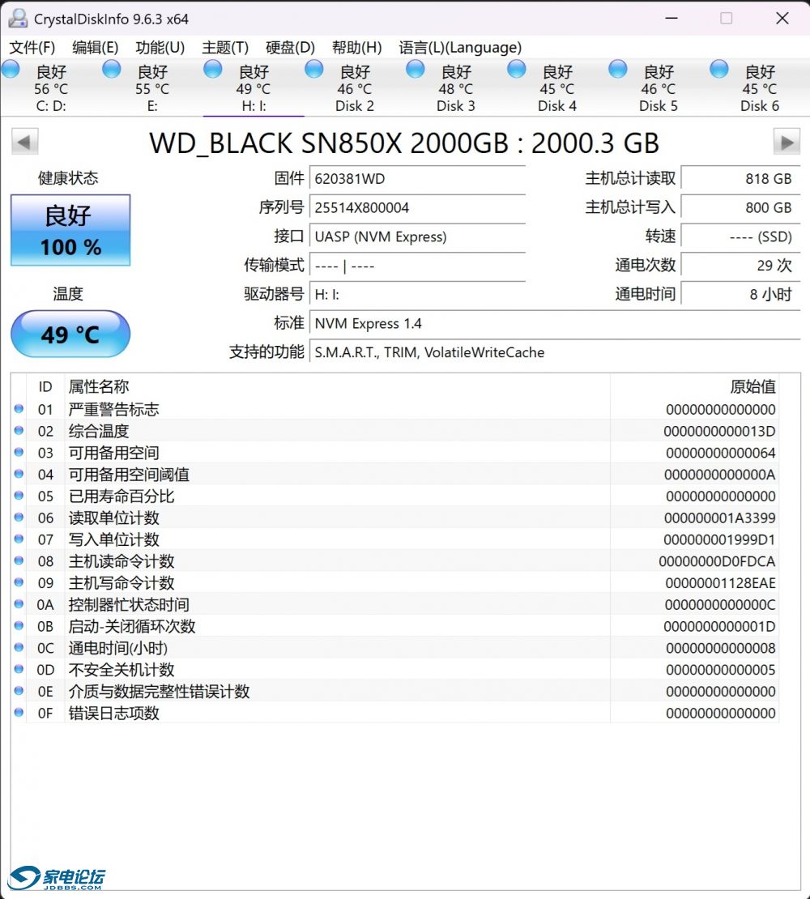The image size is (810, 899).
Task: Click the status dot for attribute 03 可用备用空间
Action: [19, 453]
